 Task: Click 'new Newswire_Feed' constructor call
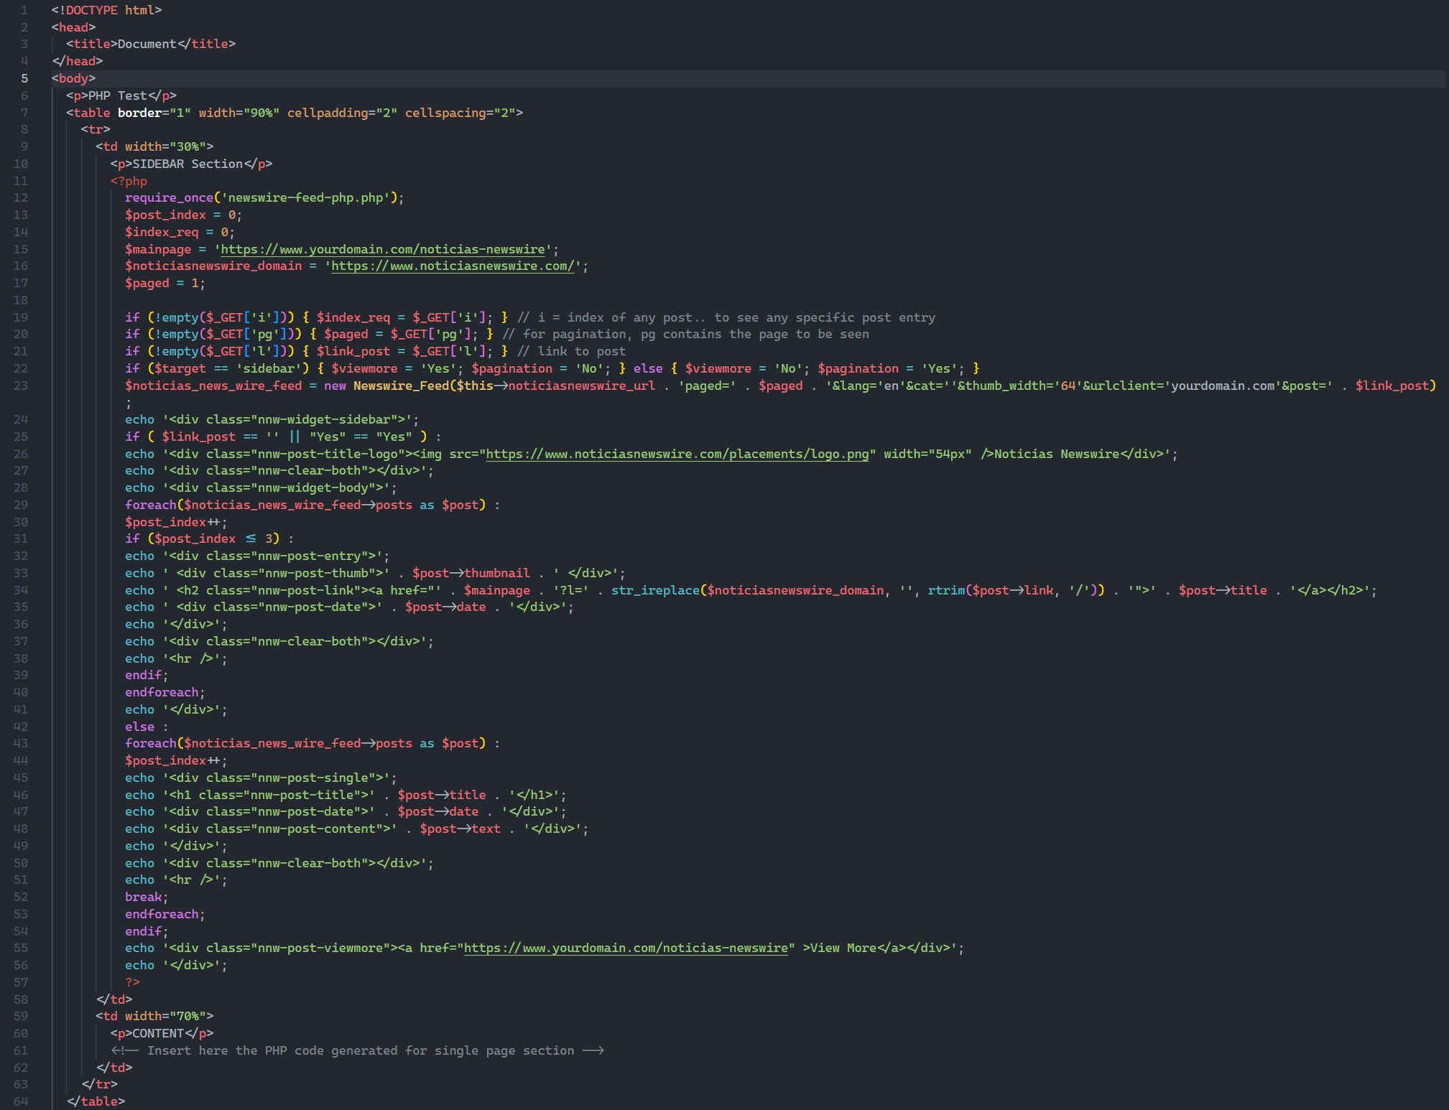pyautogui.click(x=386, y=386)
